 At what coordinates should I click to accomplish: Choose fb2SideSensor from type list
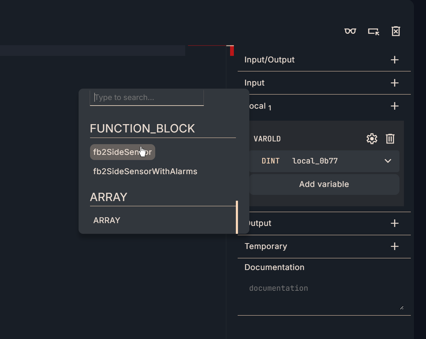pos(122,152)
